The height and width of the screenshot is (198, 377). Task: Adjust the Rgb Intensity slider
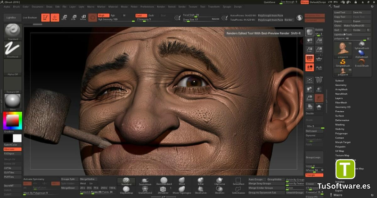coord(116,19)
